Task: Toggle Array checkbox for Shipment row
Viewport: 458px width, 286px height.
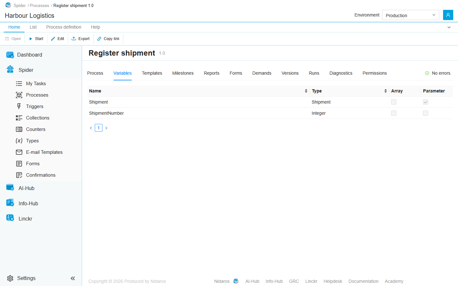Action: tap(394, 102)
